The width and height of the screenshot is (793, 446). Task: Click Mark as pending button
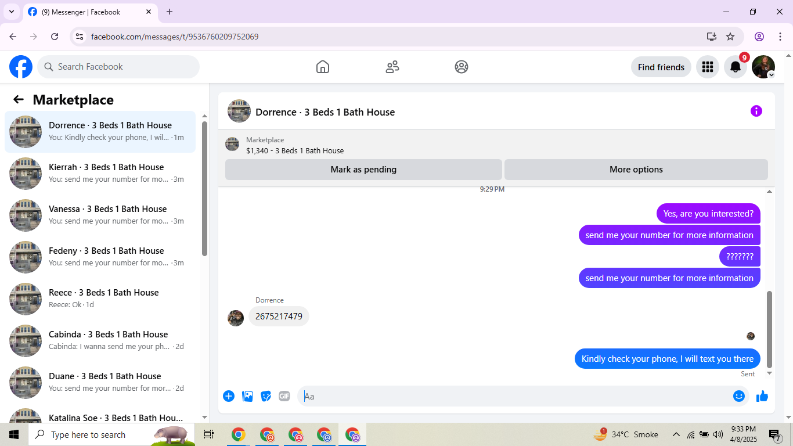click(363, 170)
